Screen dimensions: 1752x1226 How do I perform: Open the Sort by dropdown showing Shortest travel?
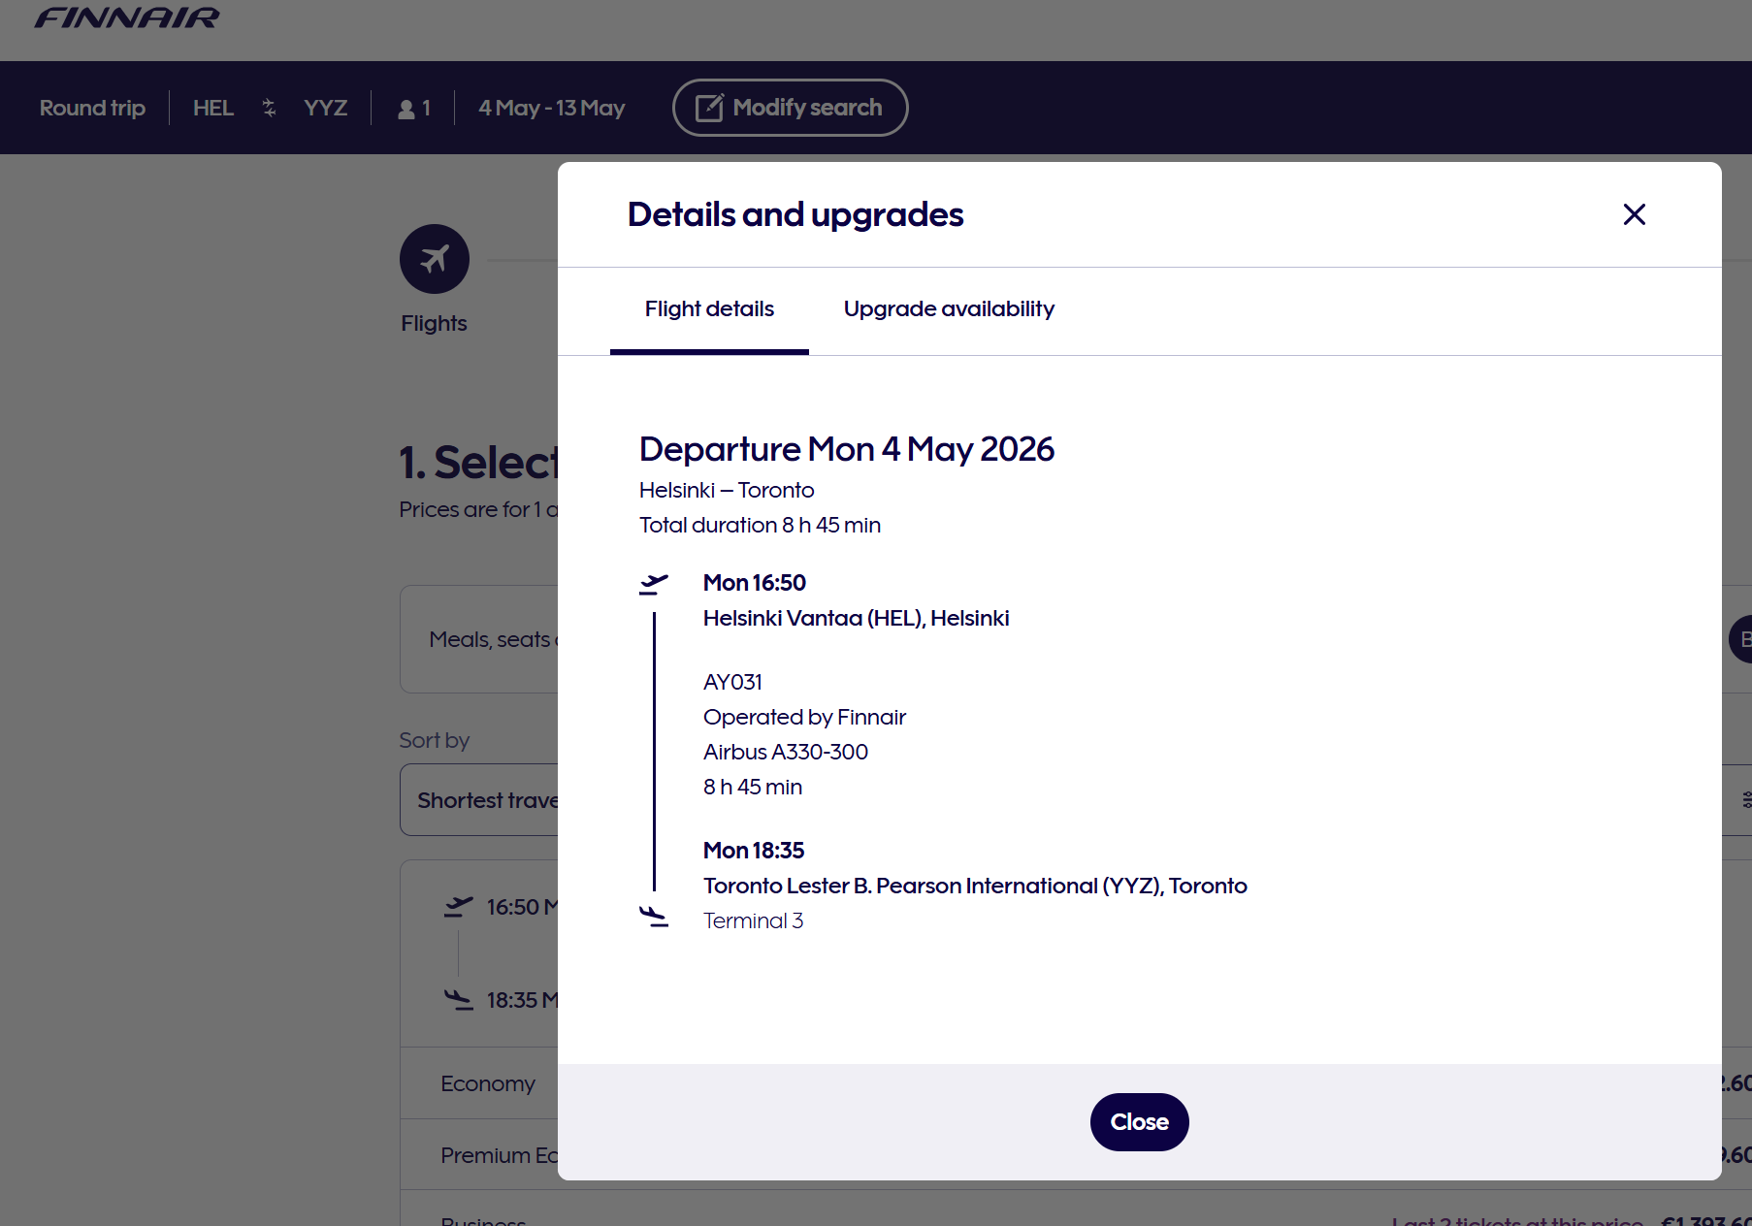click(x=479, y=800)
